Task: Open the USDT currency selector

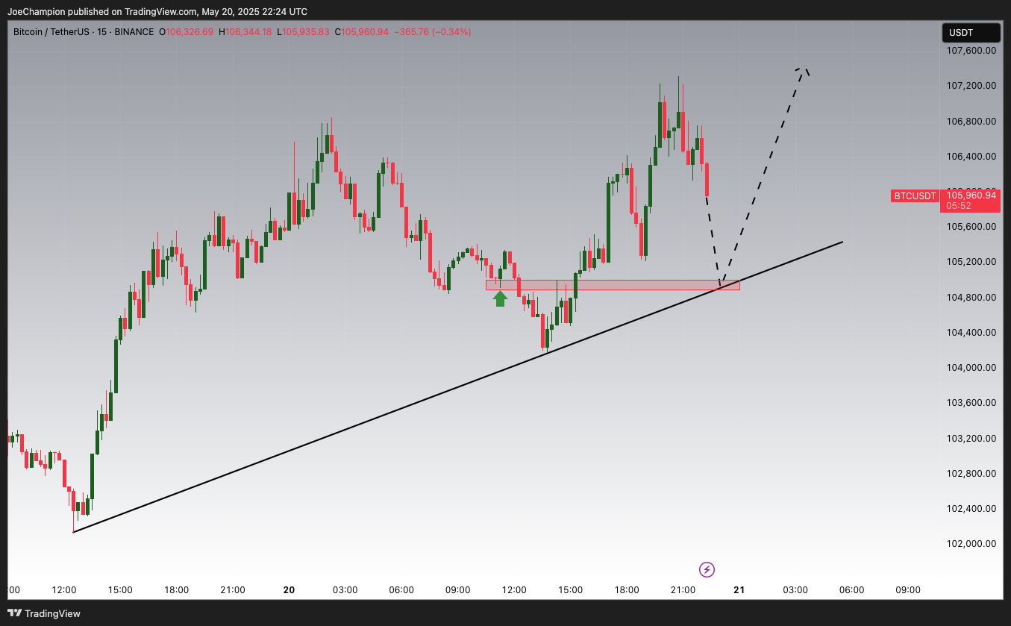Action: click(x=971, y=33)
